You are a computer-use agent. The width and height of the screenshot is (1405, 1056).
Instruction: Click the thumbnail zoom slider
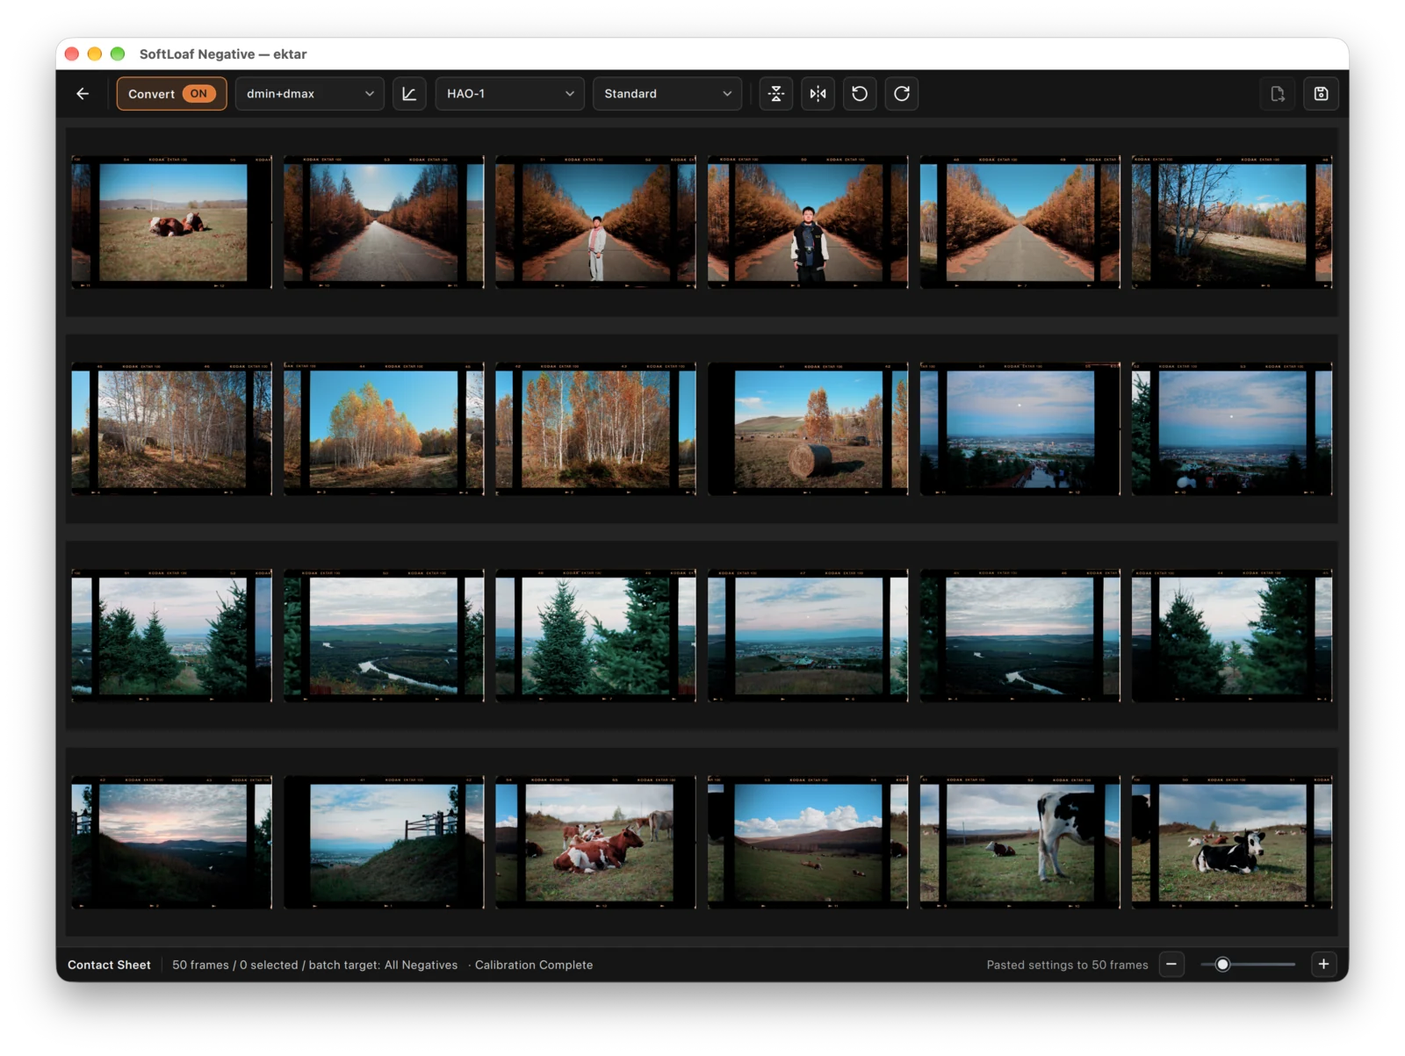(x=1248, y=964)
